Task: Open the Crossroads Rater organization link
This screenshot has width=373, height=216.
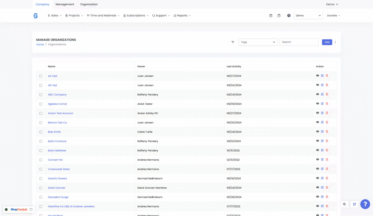Action: (x=59, y=169)
